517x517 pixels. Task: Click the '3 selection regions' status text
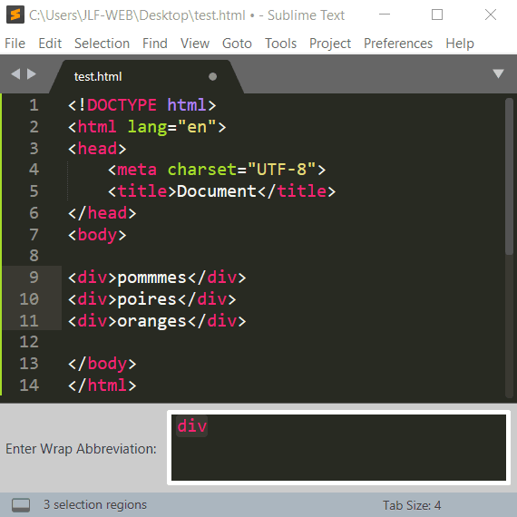[95, 504]
